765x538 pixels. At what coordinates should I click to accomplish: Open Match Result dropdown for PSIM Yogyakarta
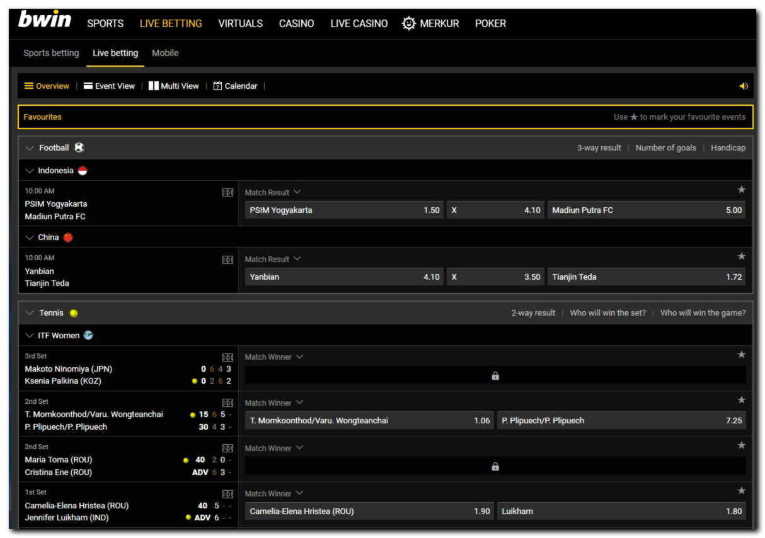273,192
